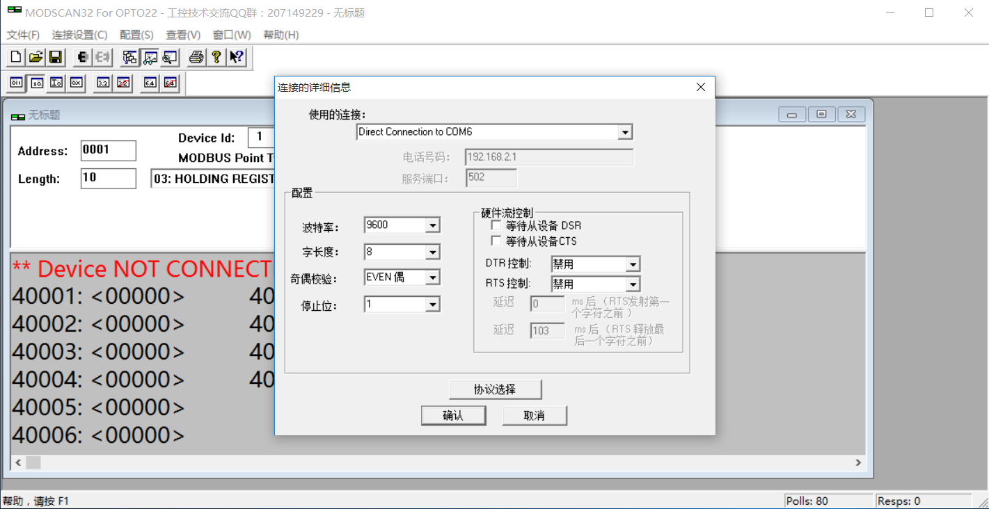The width and height of the screenshot is (989, 509).
Task: Open the 配置(S) menu
Action: point(136,35)
